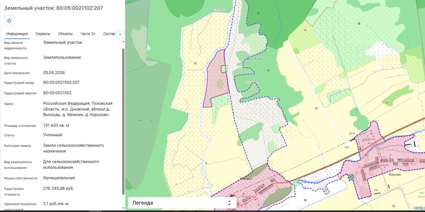Select the area value '131 433 кв. м'
Viewport: 425px width, 212px height.
[56, 125]
